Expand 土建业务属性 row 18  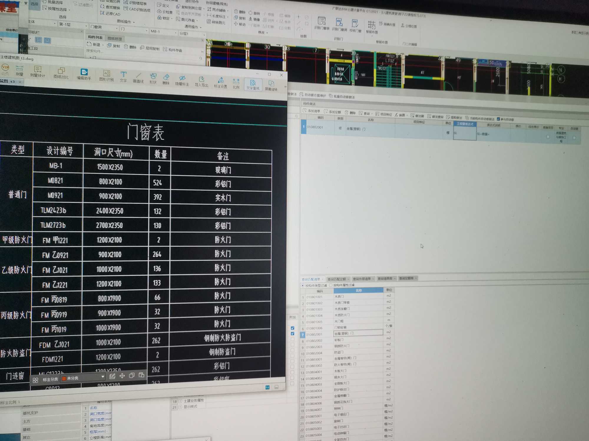coord(180,401)
